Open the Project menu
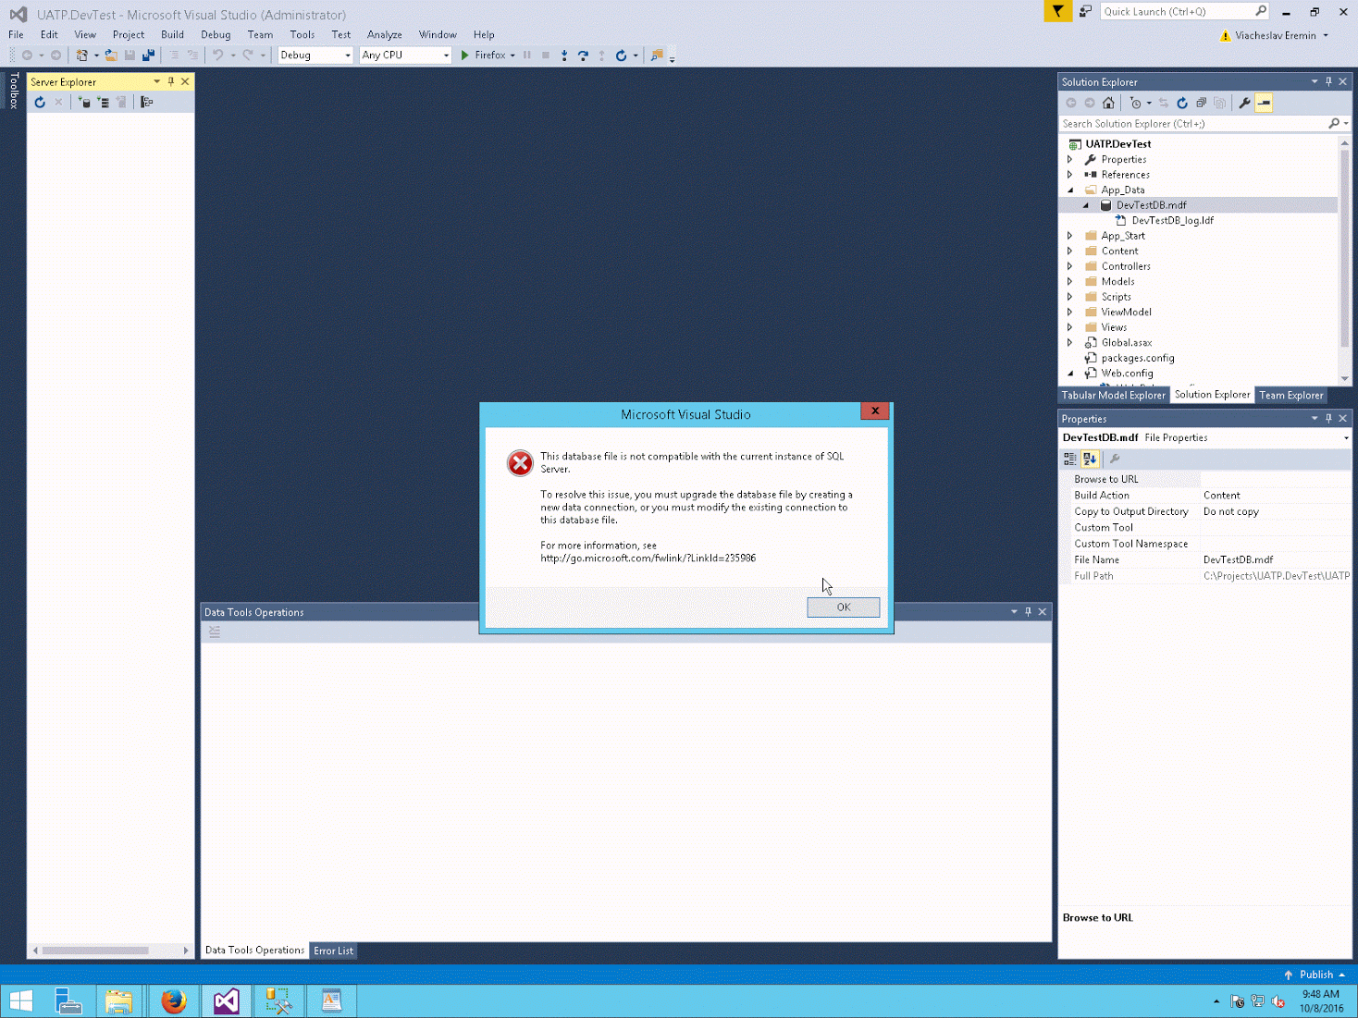This screenshot has height=1018, width=1358. click(129, 35)
